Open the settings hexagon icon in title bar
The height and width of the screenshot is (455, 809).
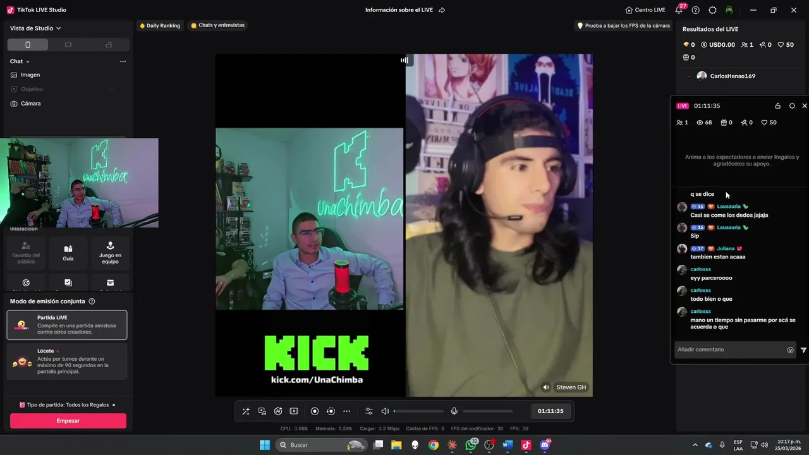pos(712,10)
